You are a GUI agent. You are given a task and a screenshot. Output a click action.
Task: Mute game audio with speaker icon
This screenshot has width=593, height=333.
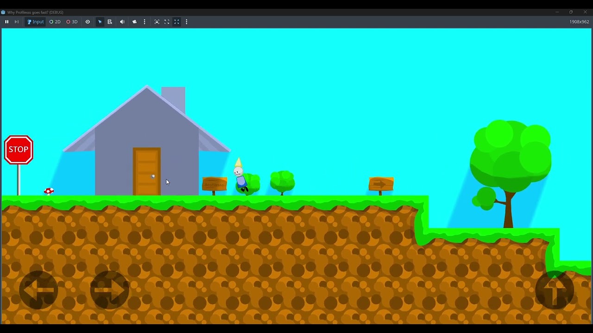coord(122,22)
